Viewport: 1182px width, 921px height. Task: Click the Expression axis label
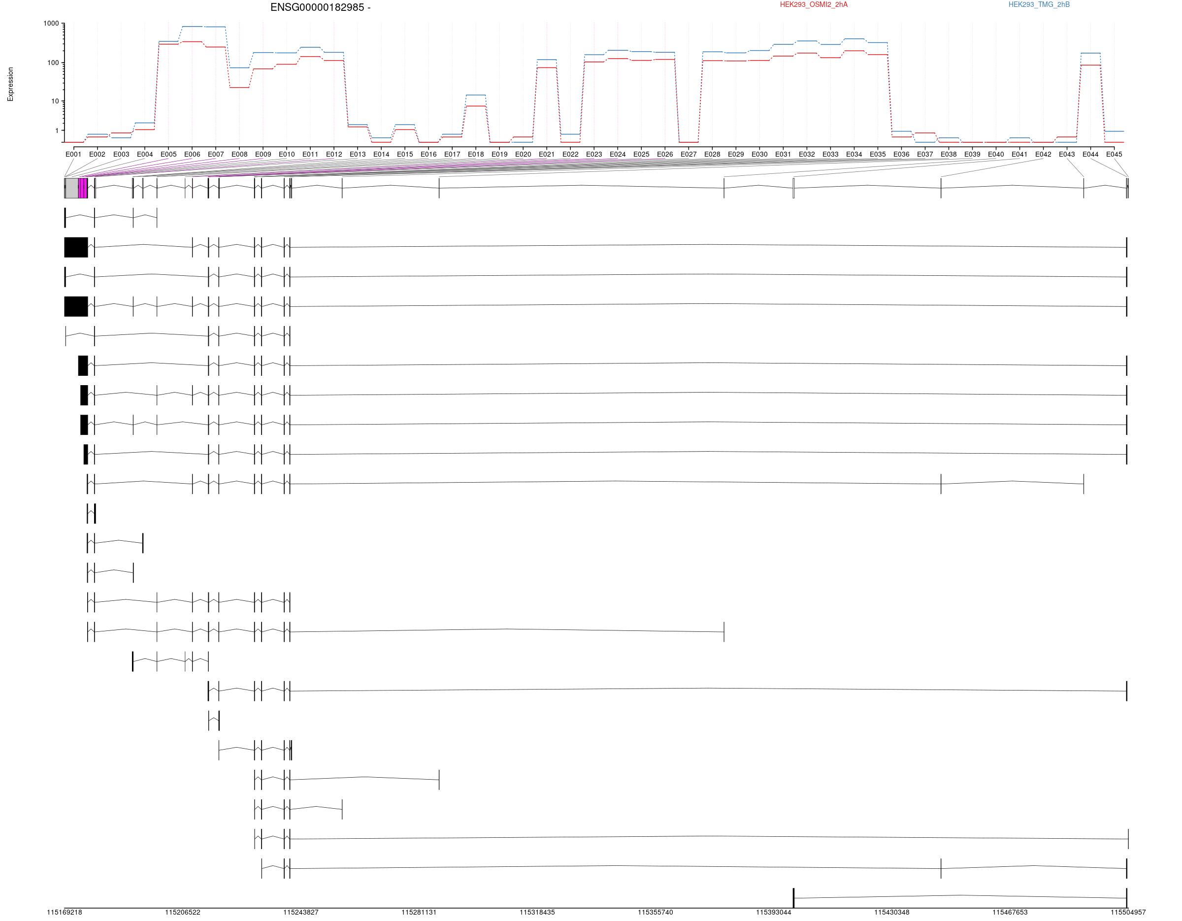point(10,84)
